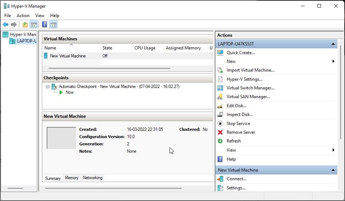Select the New Virtual Machine row

[x=127, y=56]
